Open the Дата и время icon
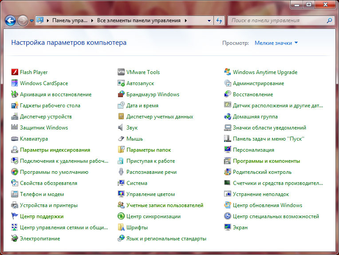 pos(121,105)
